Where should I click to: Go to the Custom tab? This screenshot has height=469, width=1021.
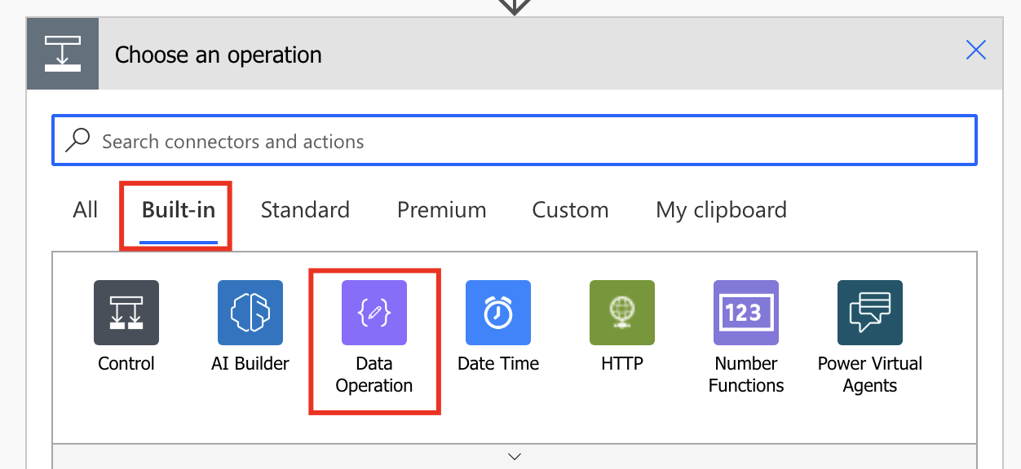(570, 210)
